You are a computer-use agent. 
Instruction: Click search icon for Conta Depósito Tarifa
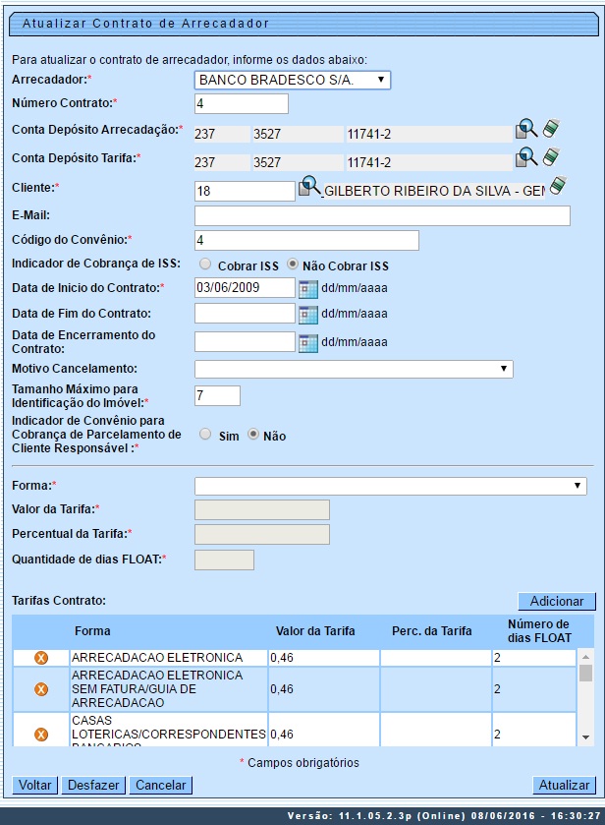526,157
